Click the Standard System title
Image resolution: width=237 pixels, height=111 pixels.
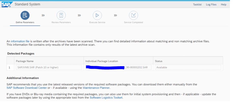click(x=27, y=4)
